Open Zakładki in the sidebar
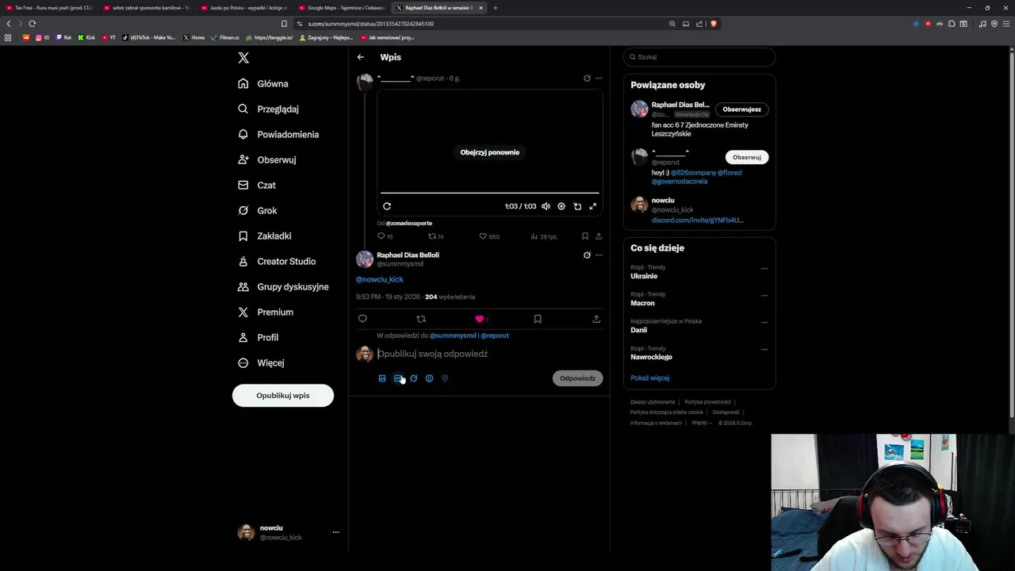The image size is (1015, 571). 264,236
